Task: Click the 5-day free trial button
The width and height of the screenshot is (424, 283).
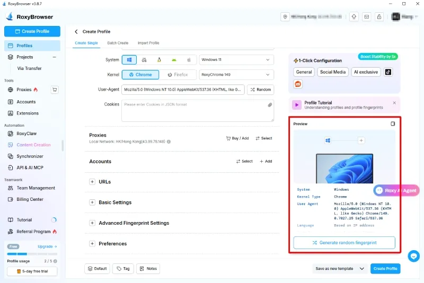Action: click(32, 271)
